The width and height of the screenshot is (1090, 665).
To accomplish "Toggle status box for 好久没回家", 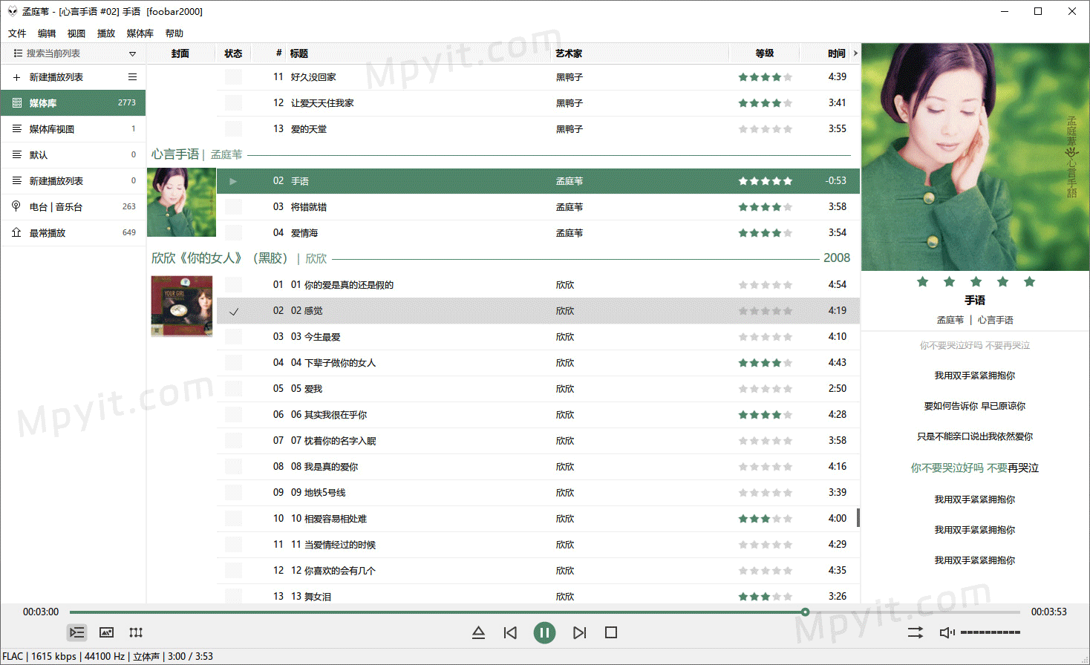I will click(x=233, y=77).
